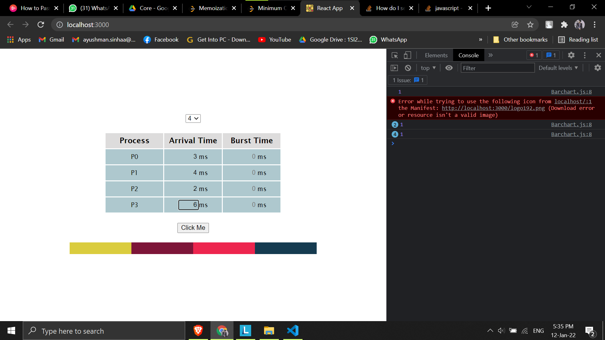Click the dark navy bar segment
This screenshot has height=340, width=605.
(285, 248)
